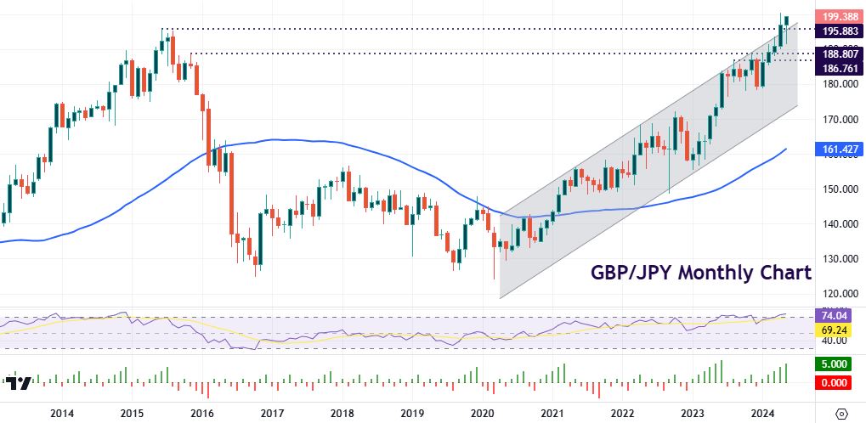Click the red 0.000 histogram label
The width and height of the screenshot is (866, 423).
click(837, 383)
